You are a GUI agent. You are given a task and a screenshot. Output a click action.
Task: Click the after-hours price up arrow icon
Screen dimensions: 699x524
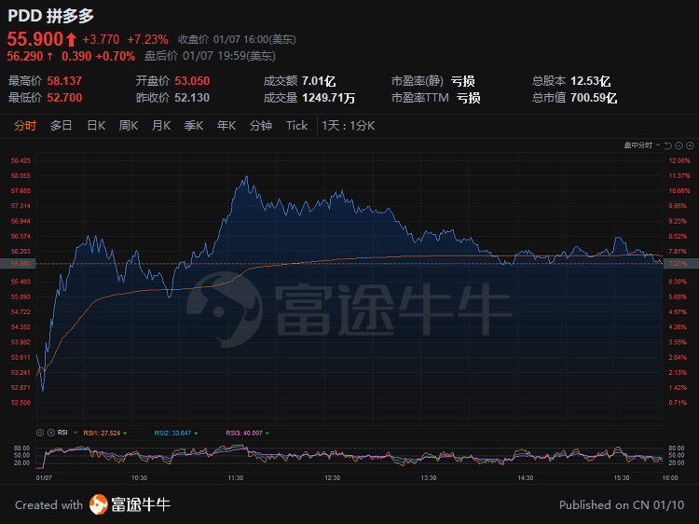coord(49,56)
